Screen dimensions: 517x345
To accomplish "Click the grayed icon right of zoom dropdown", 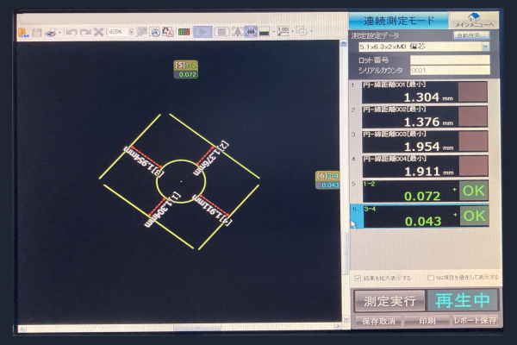I will point(142,32).
